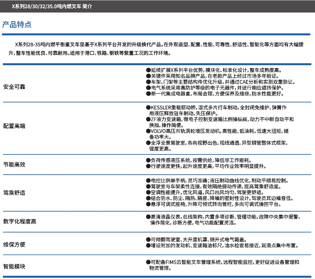
Task: Click the 产品特点 section heading
Action: [17, 25]
